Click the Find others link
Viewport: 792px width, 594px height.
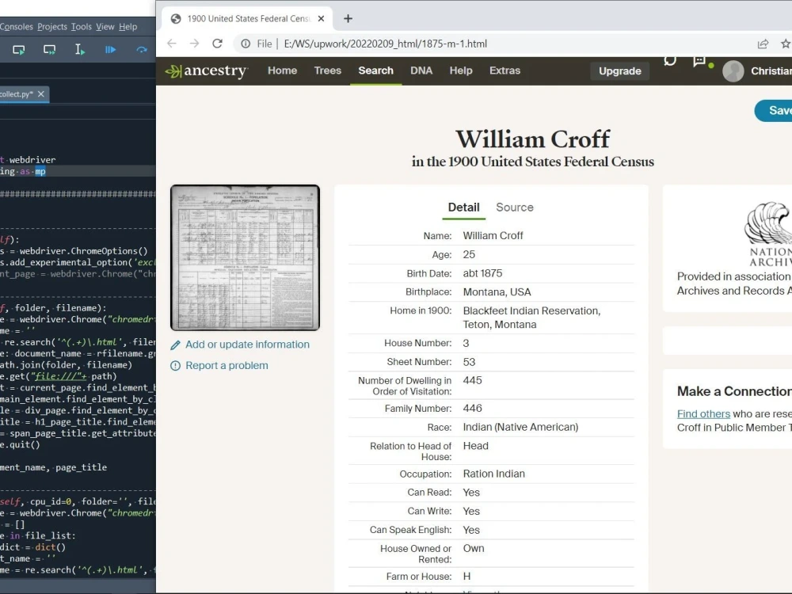tap(703, 413)
